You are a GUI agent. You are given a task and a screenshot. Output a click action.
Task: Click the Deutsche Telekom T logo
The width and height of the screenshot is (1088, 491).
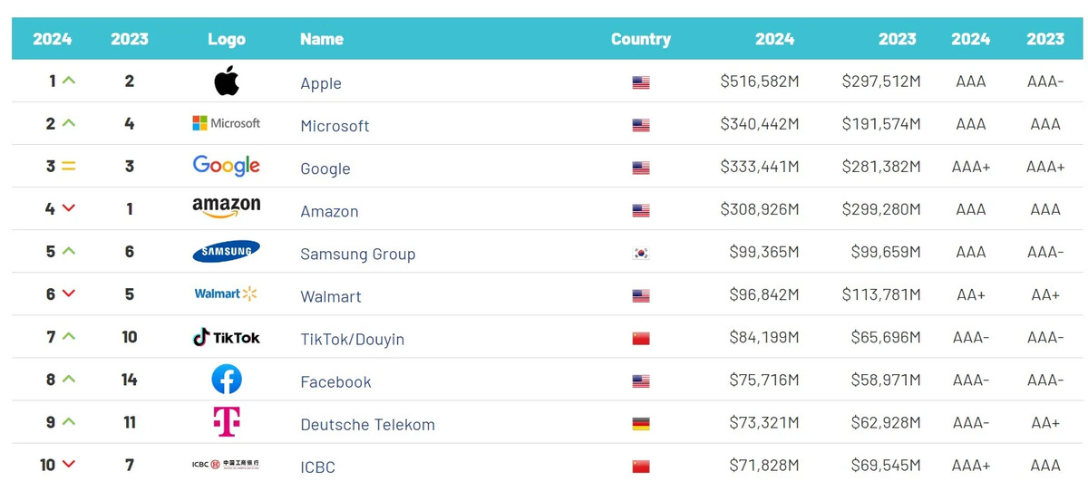pyautogui.click(x=227, y=421)
